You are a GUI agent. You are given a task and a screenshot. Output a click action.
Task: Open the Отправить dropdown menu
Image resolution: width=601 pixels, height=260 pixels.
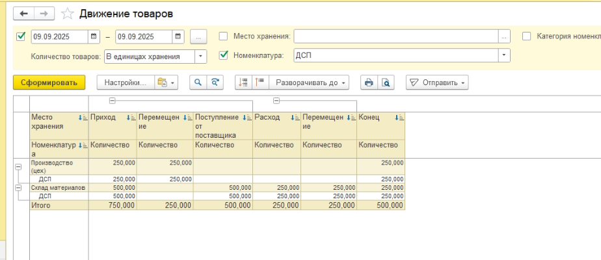437,83
